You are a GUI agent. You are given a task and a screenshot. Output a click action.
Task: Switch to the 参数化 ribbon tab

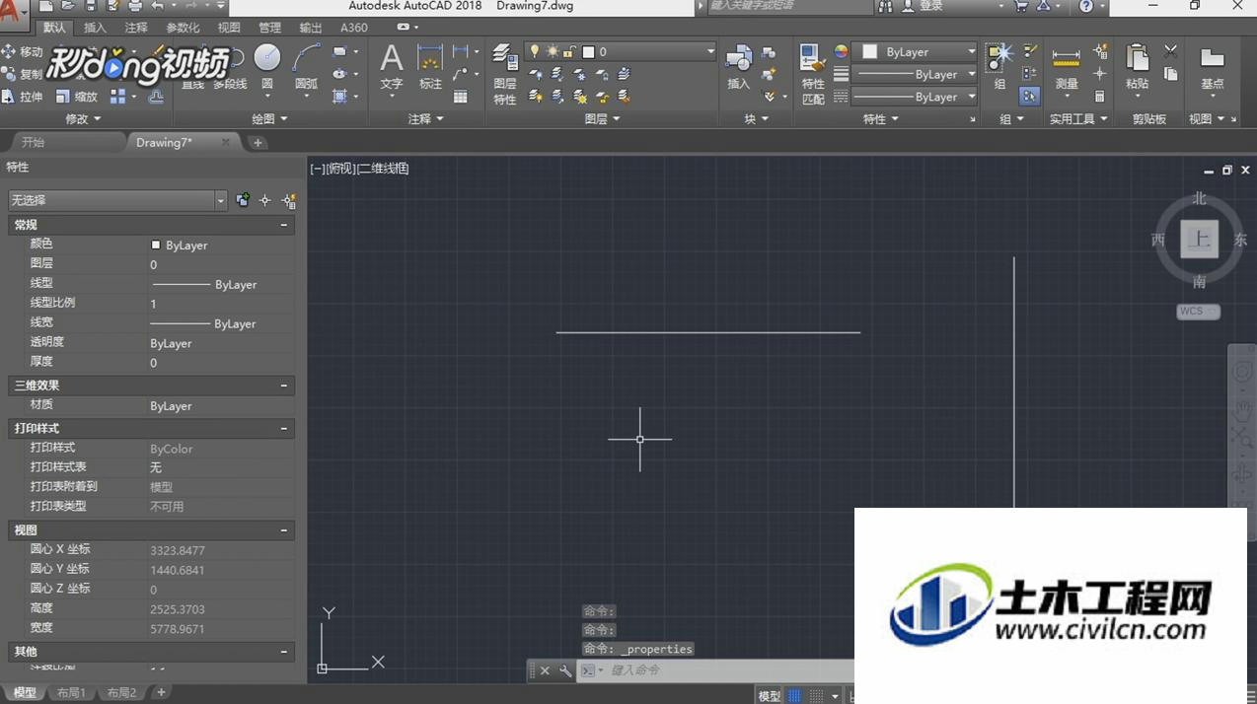[x=183, y=28]
